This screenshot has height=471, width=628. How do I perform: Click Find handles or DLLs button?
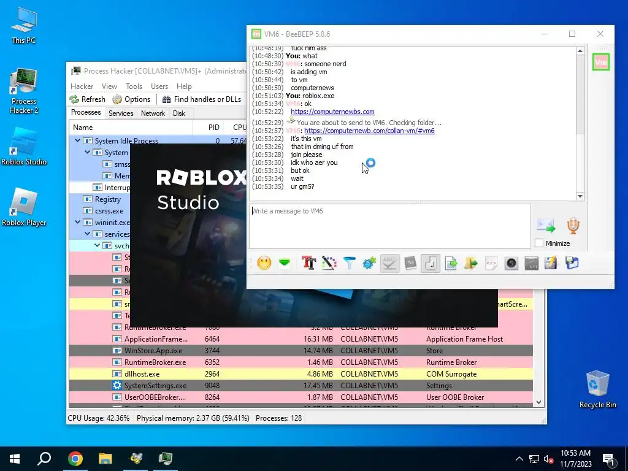[201, 99]
